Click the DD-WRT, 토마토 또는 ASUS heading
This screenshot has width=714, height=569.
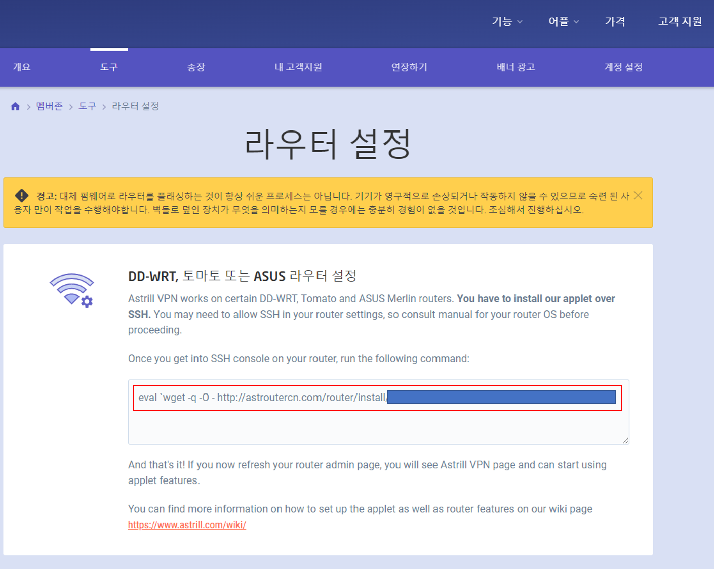point(243,276)
